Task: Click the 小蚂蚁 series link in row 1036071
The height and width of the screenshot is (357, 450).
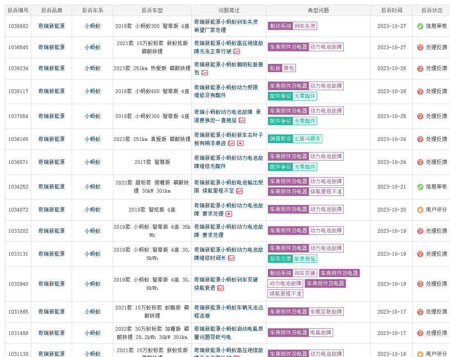Action: point(92,162)
